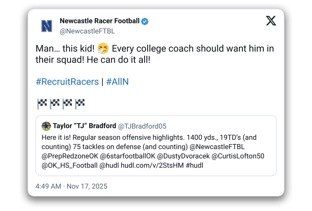Click Taylor Bradford's small profile avatar
Viewport: 312px width, 211px height.
pyautogui.click(x=46, y=126)
